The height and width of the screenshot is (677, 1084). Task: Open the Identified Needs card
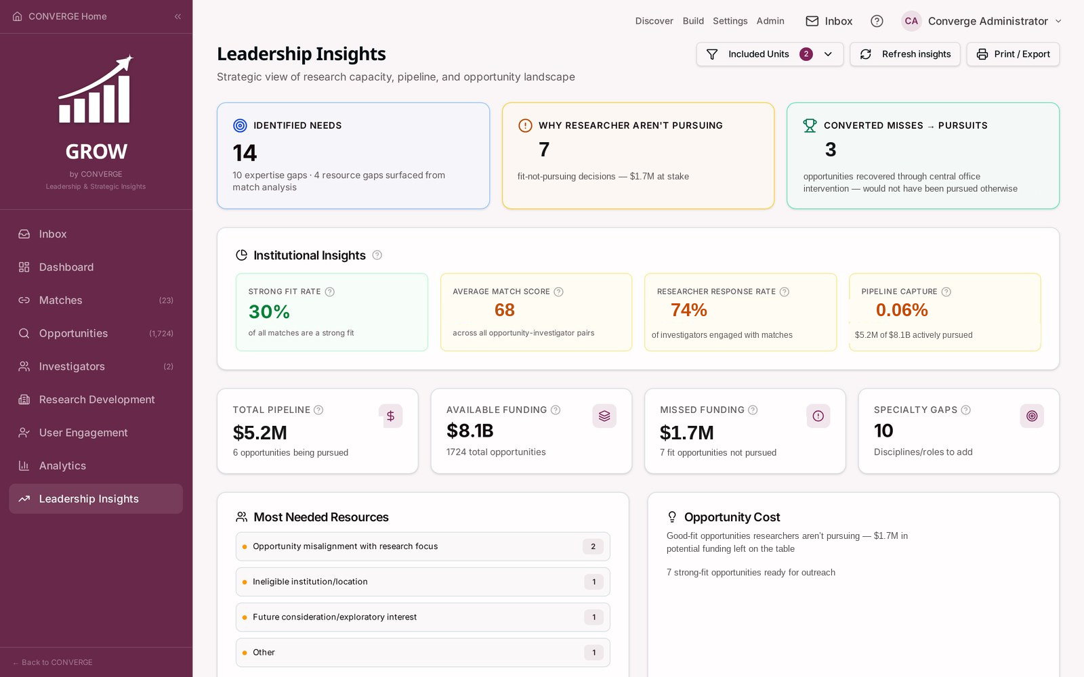(353, 156)
